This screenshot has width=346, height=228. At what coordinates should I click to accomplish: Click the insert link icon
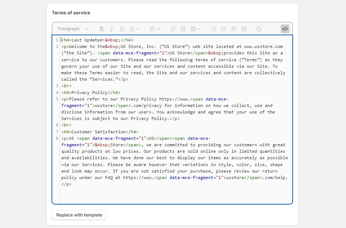(173, 29)
